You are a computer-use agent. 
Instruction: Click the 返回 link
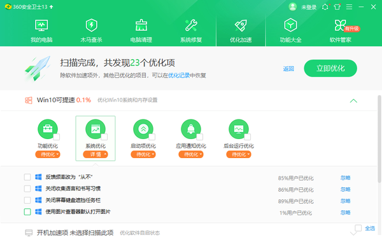click(288, 69)
